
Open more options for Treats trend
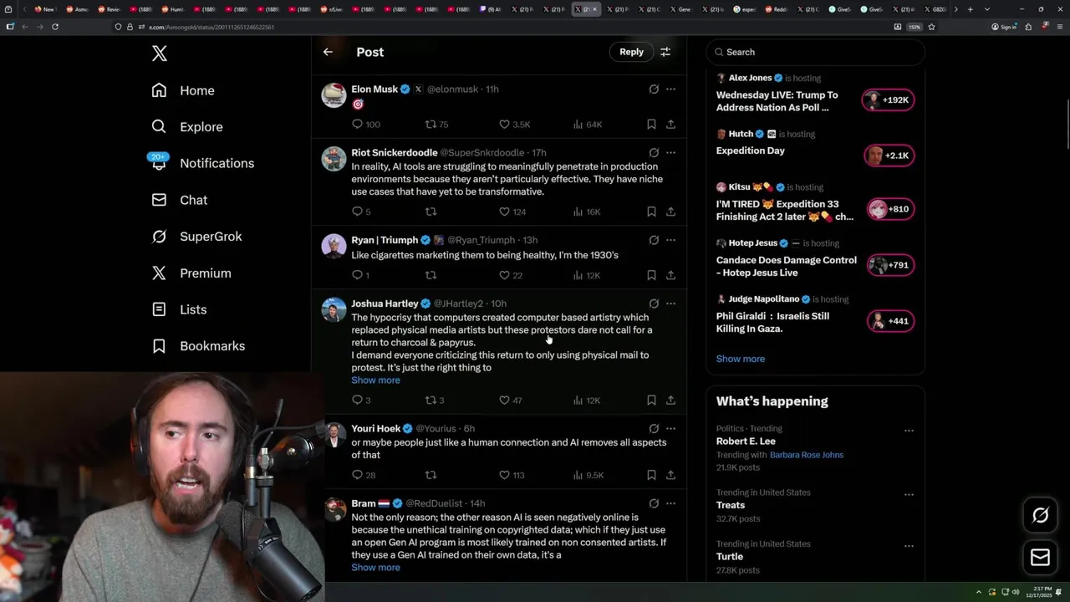pos(908,494)
